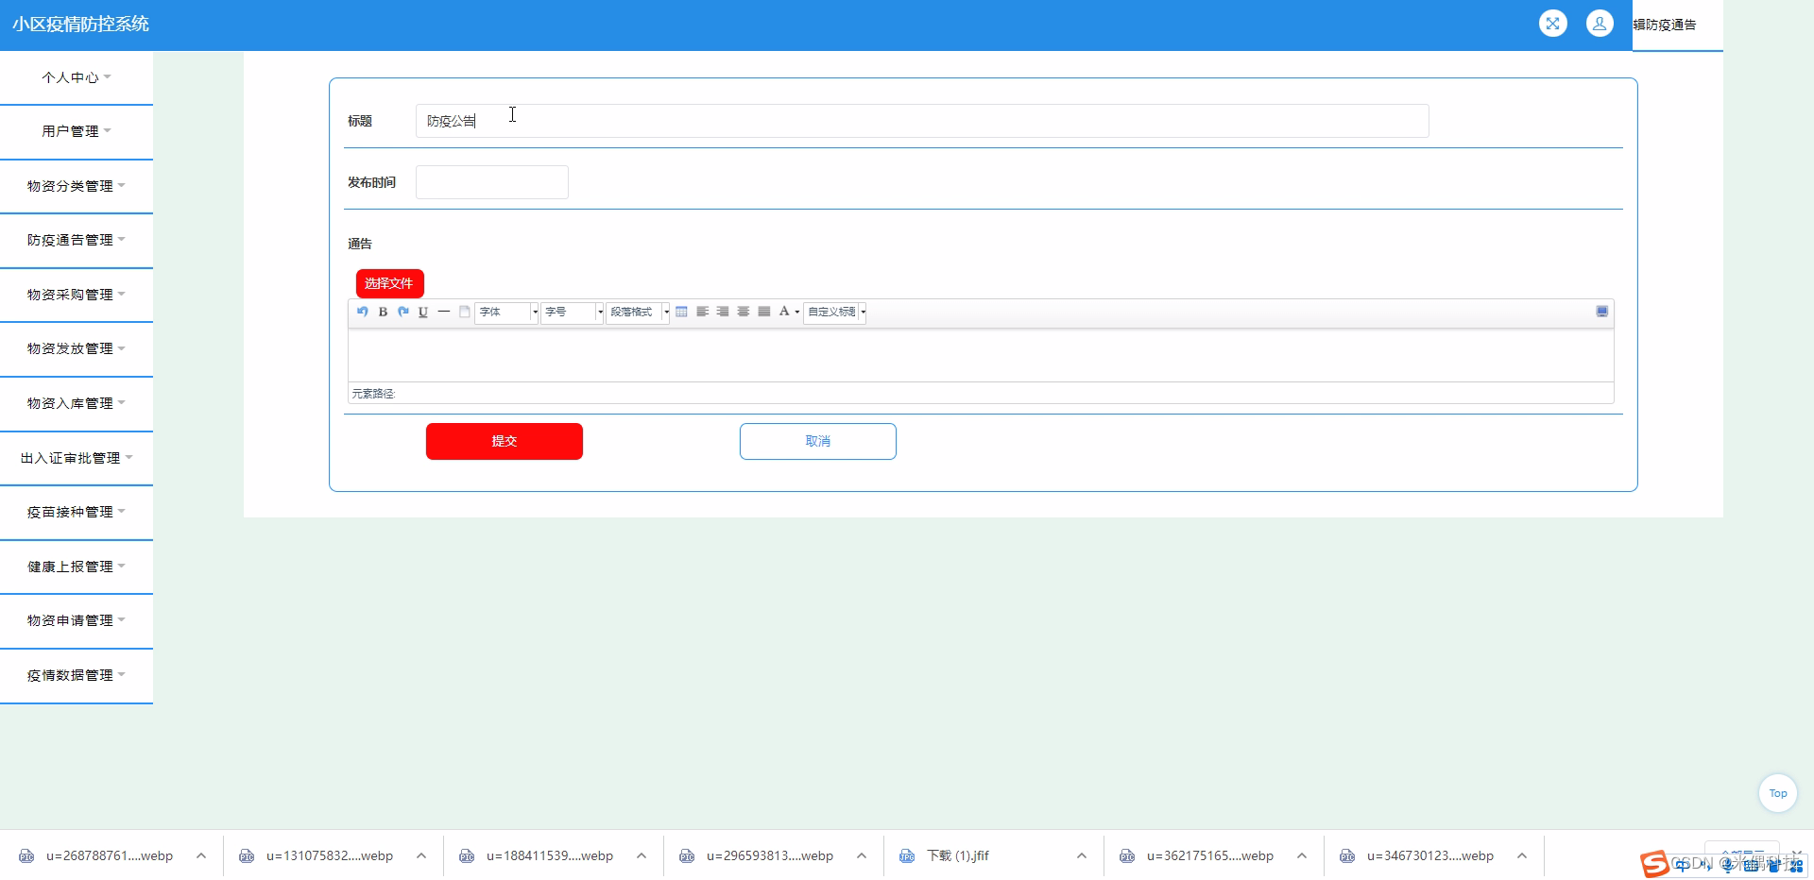Open downloaded file u=296593813....webp
This screenshot has height=880, width=1814.
pos(770,855)
